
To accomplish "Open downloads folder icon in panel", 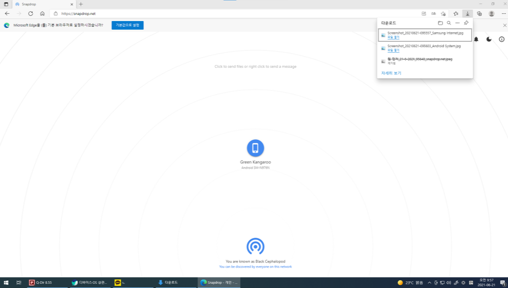I will pos(440,23).
